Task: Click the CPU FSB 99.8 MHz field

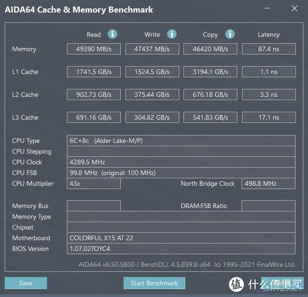Action: (x=181, y=173)
